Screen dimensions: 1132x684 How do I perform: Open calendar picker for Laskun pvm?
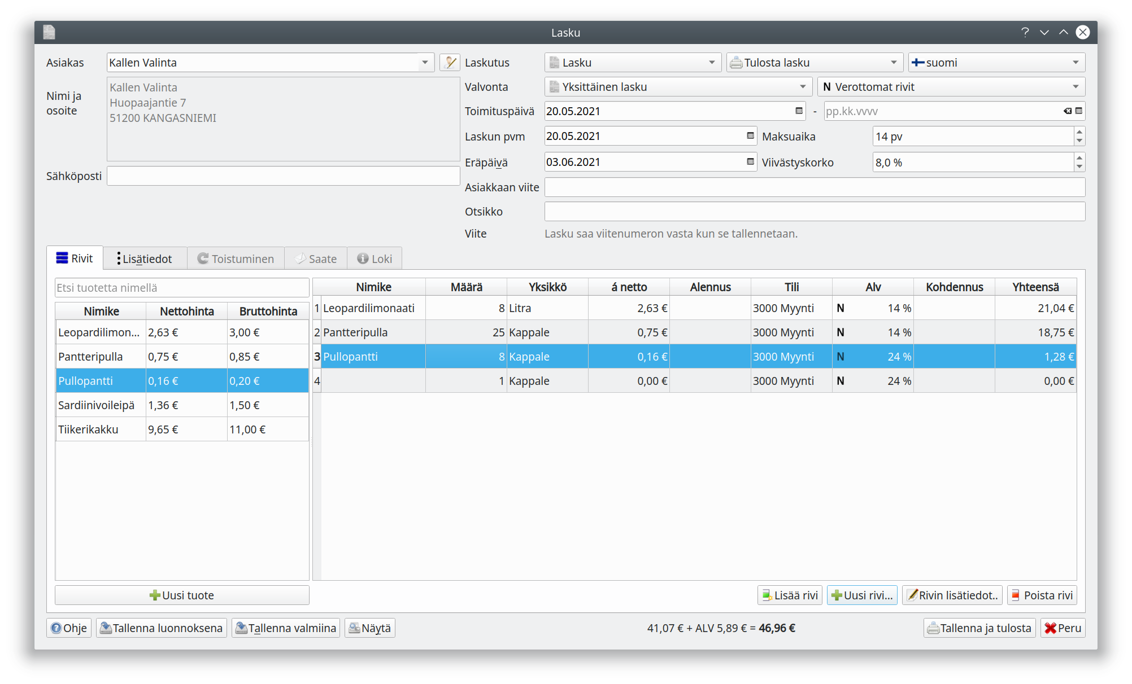pyautogui.click(x=750, y=136)
